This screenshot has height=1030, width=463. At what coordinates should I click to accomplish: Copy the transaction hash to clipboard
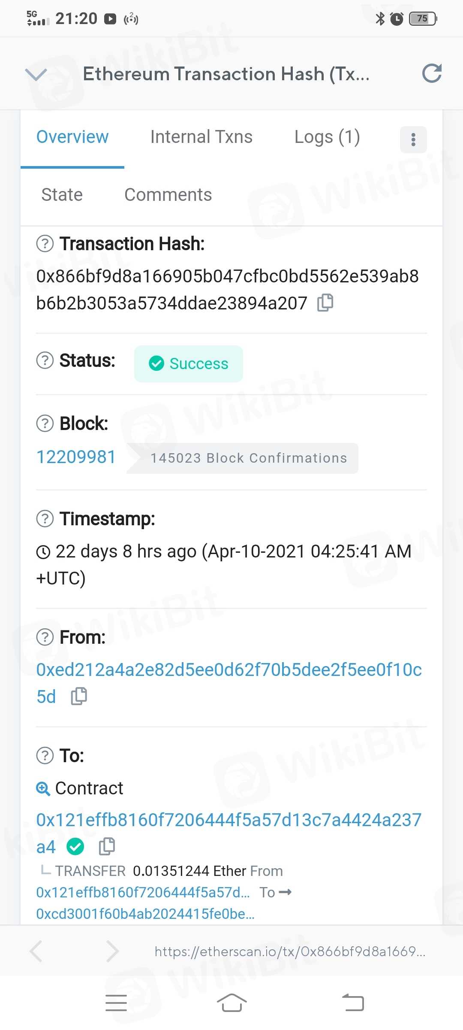325,303
